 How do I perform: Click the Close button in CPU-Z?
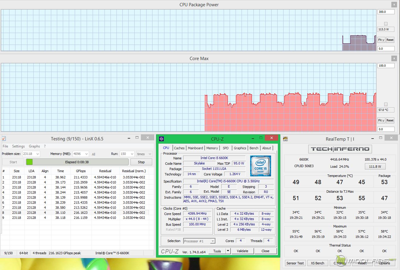[265, 251]
